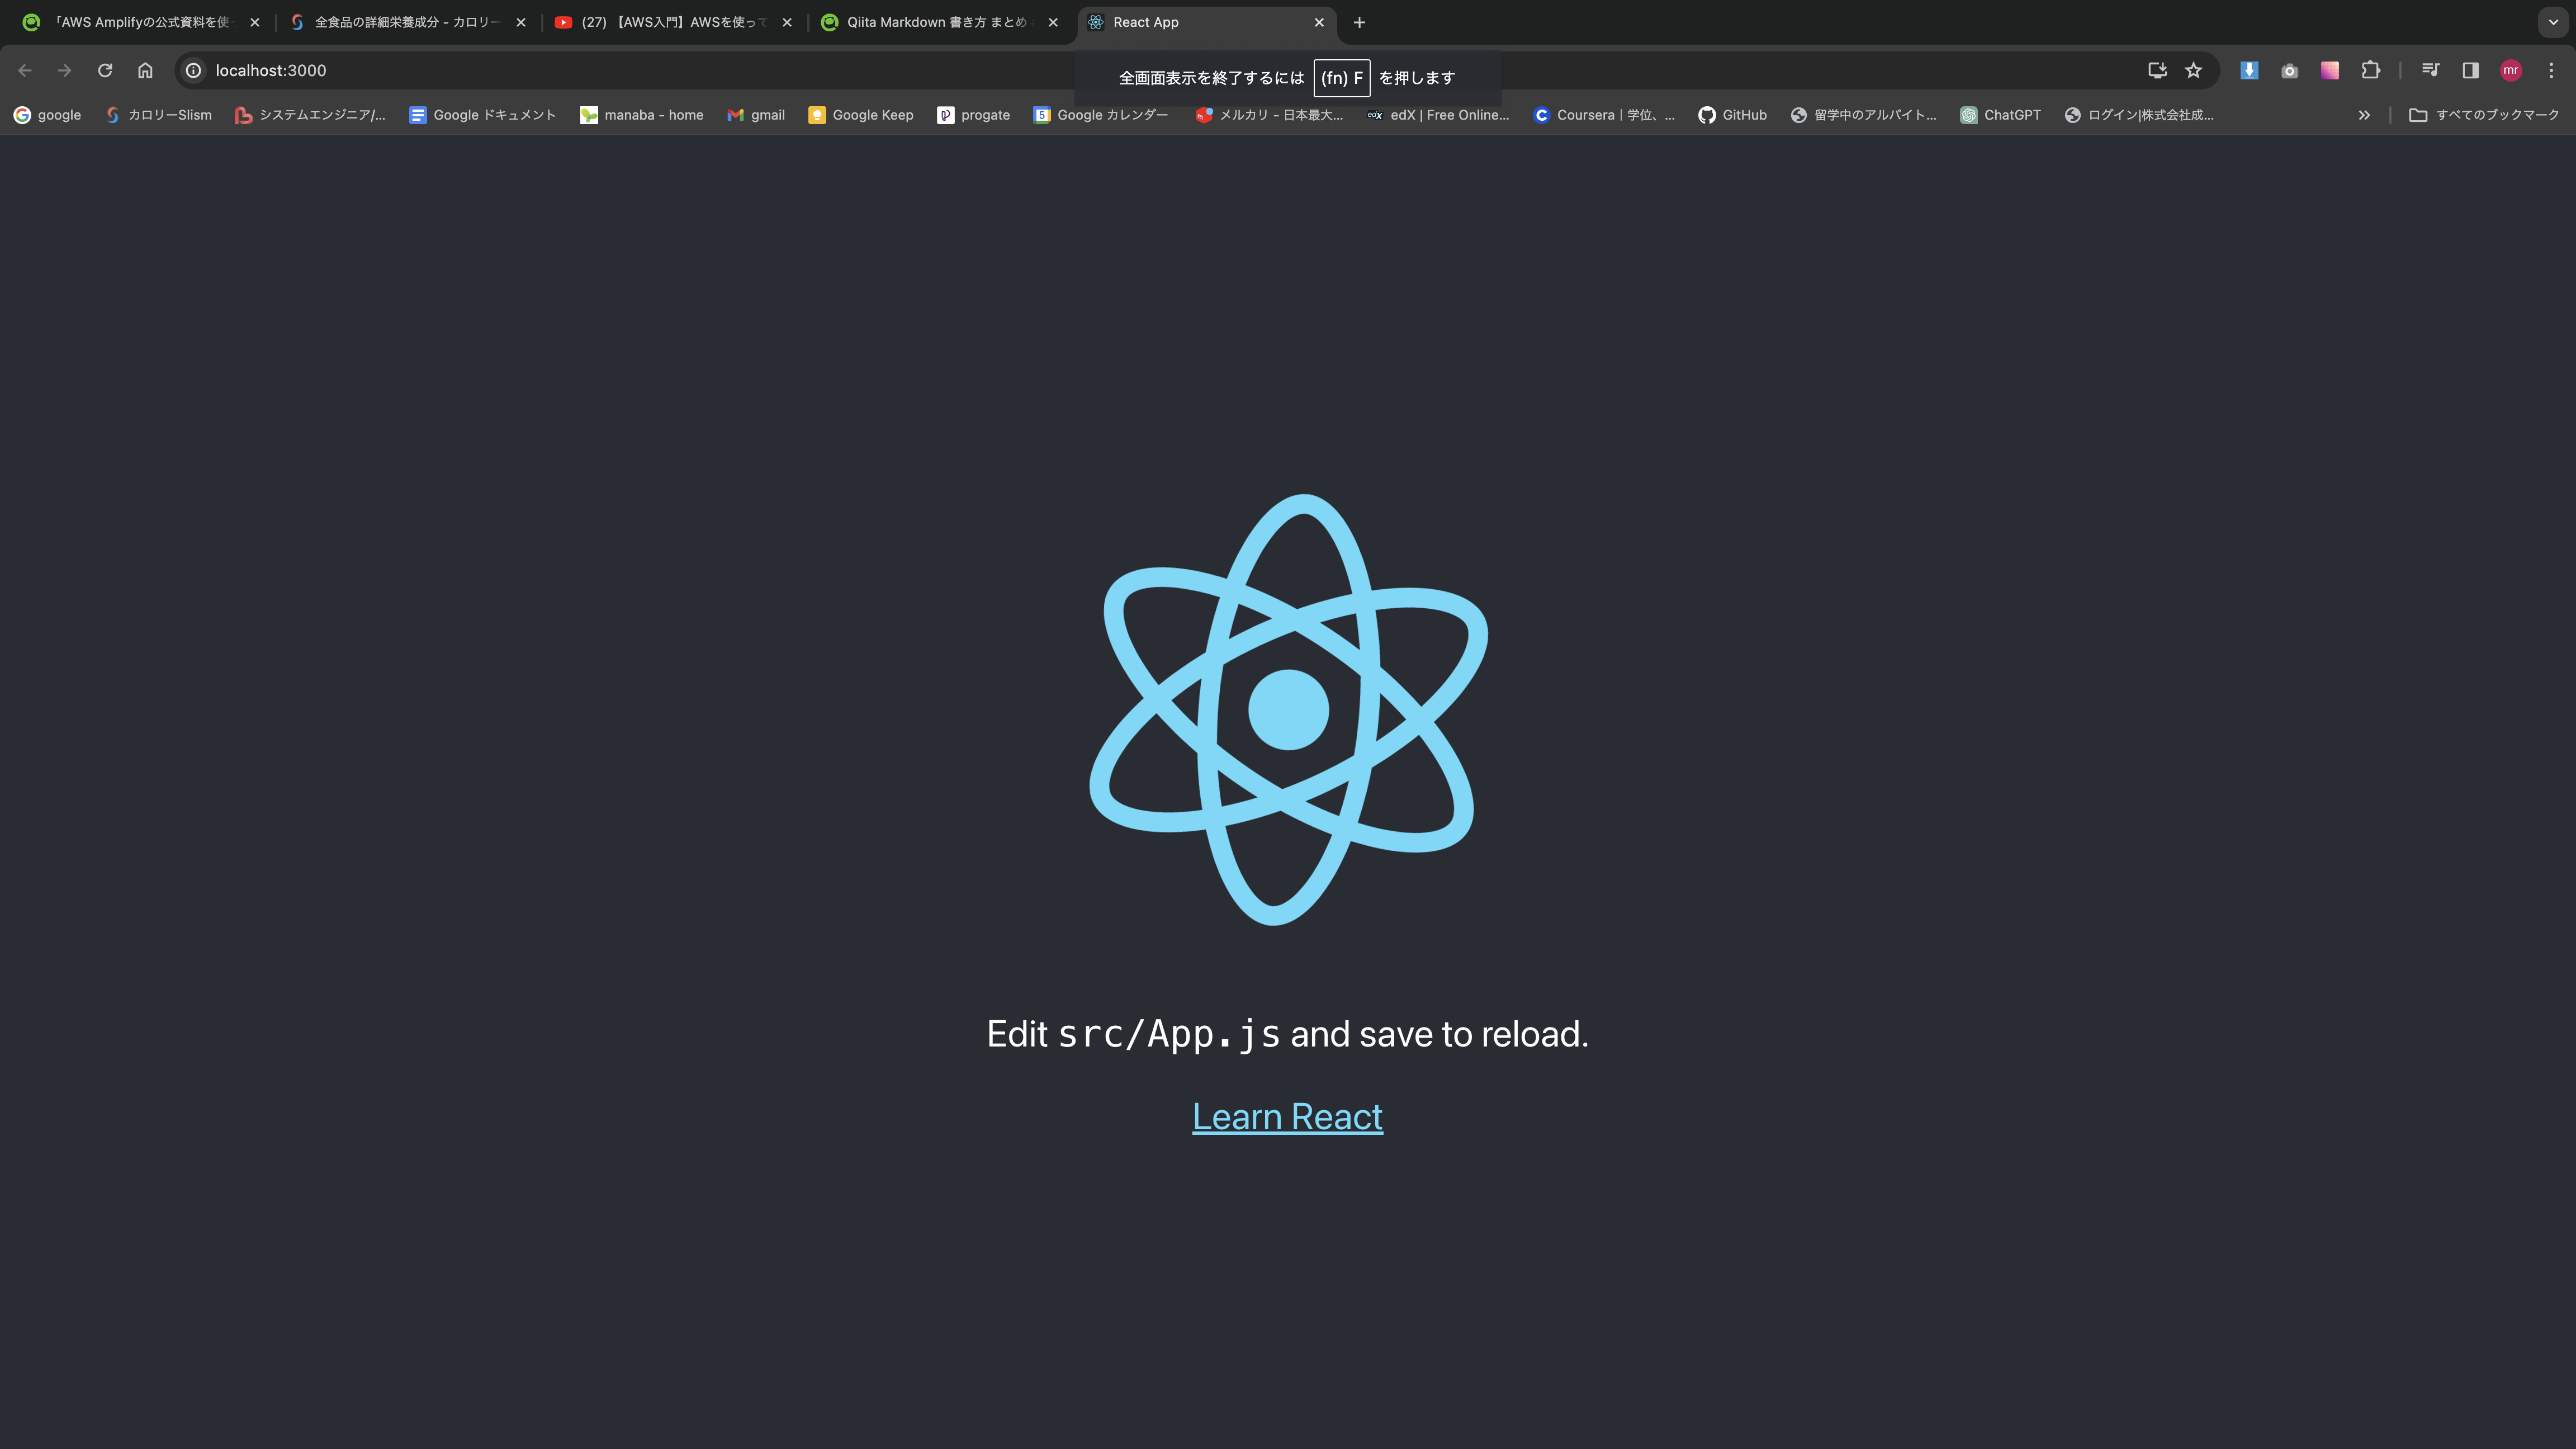Open the tab search dropdown arrow

[2554, 22]
